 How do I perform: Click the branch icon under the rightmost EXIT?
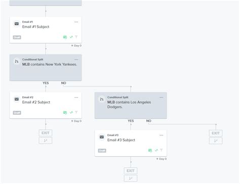(216, 141)
